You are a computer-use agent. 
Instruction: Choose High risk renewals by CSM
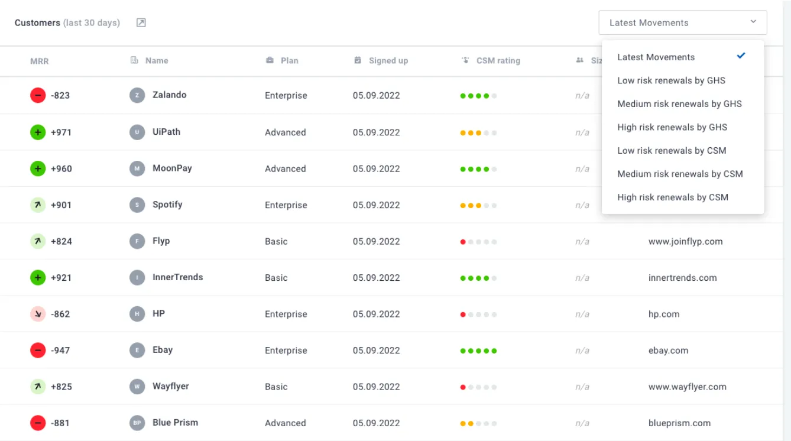click(683, 197)
